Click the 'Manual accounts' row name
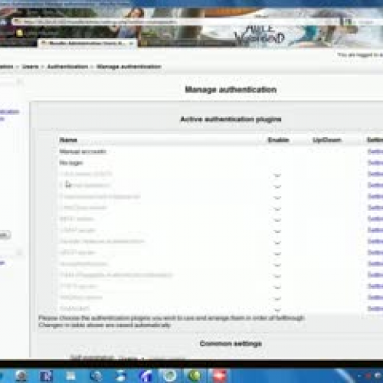383x383 pixels. [83, 152]
